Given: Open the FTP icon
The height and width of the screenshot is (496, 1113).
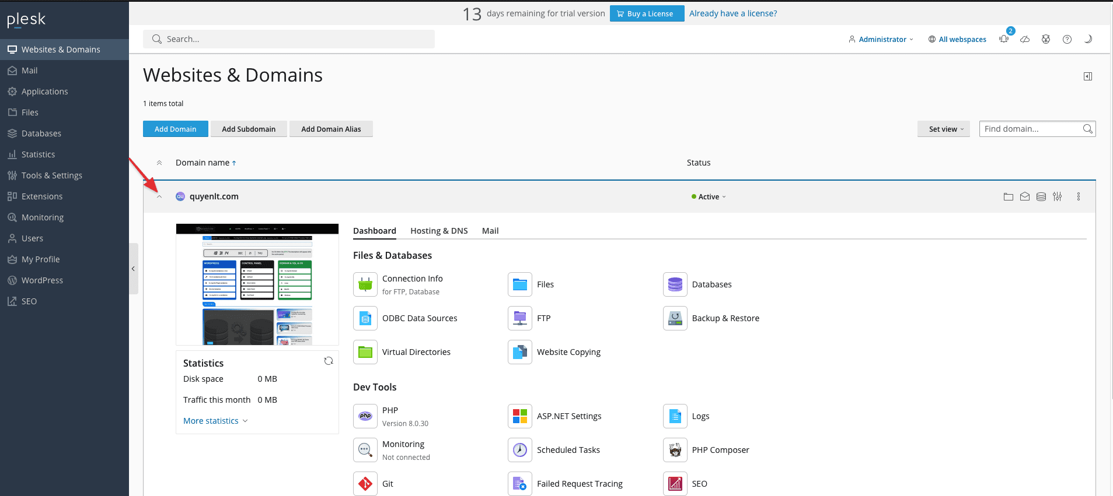Looking at the screenshot, I should 520,318.
